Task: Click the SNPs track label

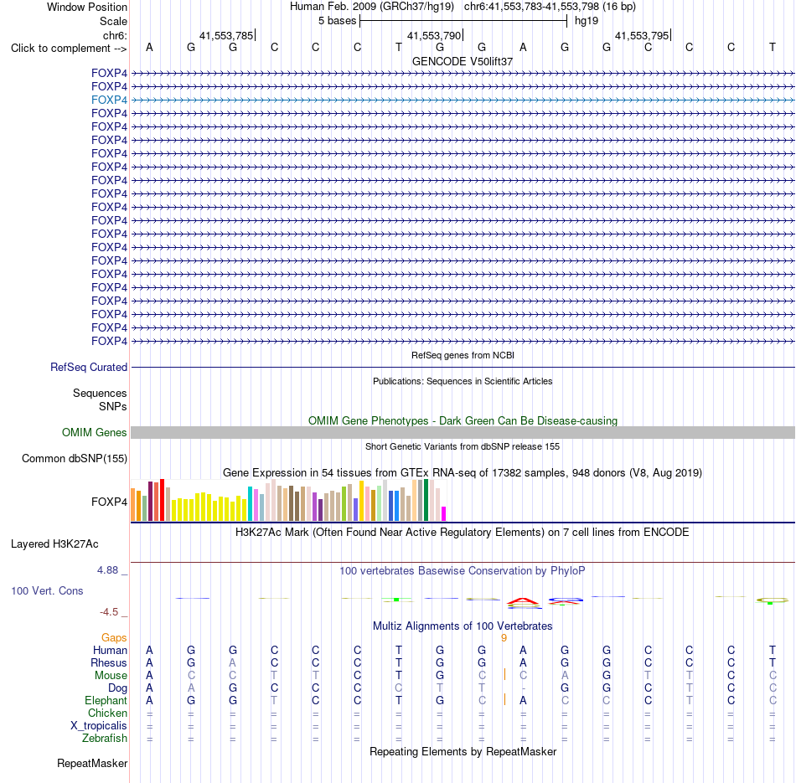Action: click(x=113, y=406)
